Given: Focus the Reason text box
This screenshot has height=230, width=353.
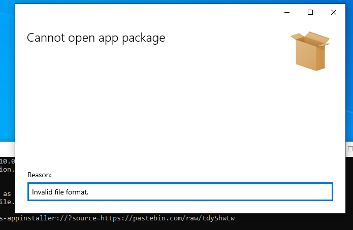Looking at the screenshot, I should click(180, 192).
